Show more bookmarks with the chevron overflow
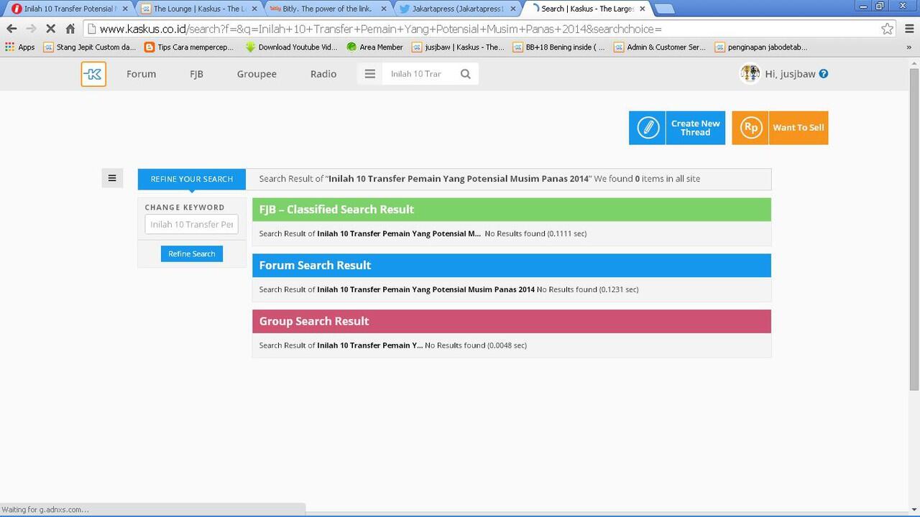Screen dimensions: 920x517 (908, 47)
